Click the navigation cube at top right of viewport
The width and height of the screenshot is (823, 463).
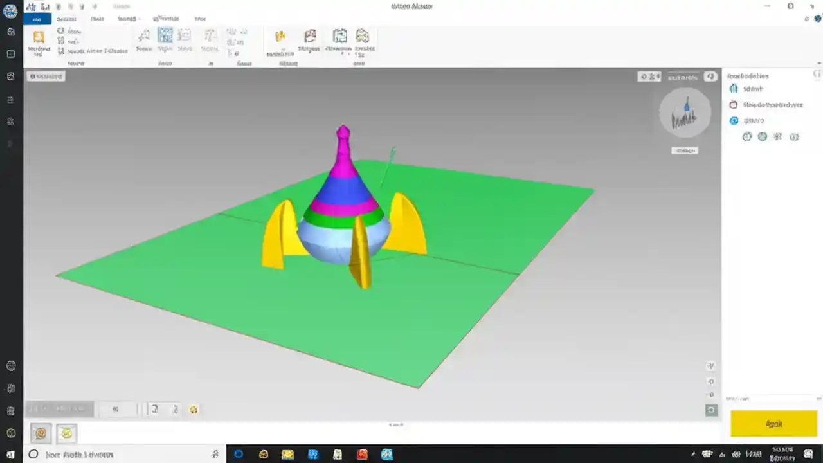tap(684, 113)
